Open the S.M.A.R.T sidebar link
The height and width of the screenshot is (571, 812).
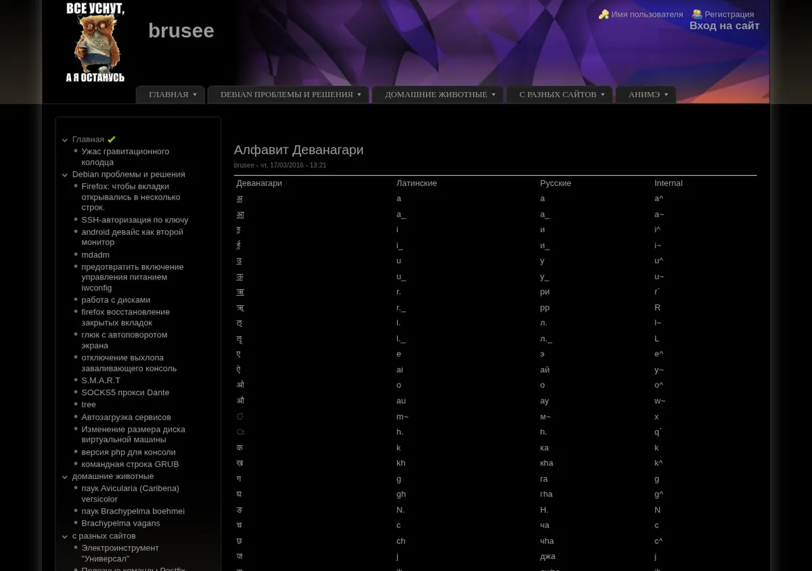coord(101,380)
